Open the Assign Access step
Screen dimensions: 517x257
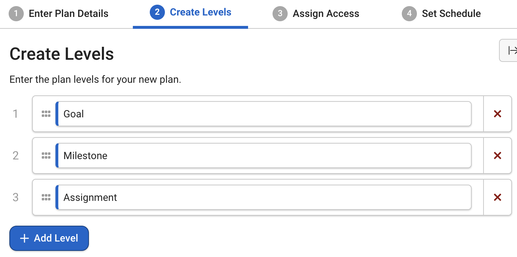click(x=326, y=13)
